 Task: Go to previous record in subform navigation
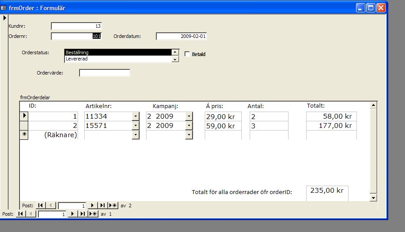point(51,206)
